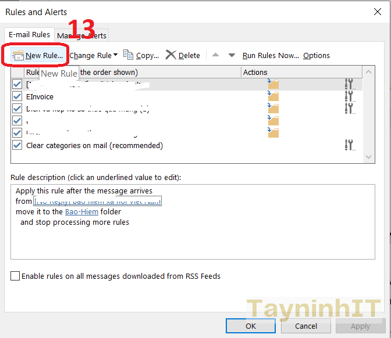
Task: Click Run Rules Now
Action: 271,56
